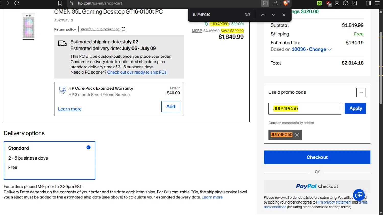Click the promo code input field
The height and width of the screenshot is (215, 383).
pos(305,109)
